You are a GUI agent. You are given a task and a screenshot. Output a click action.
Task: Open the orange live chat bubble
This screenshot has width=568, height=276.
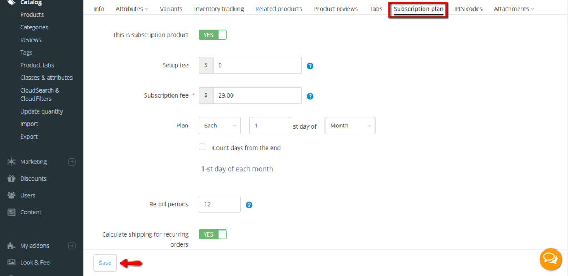coord(551,259)
